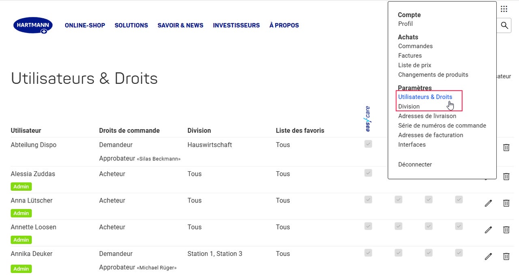Delete user Abteilung Dispo with trash icon
Screen dimensions: 519x275
[x=506, y=147]
